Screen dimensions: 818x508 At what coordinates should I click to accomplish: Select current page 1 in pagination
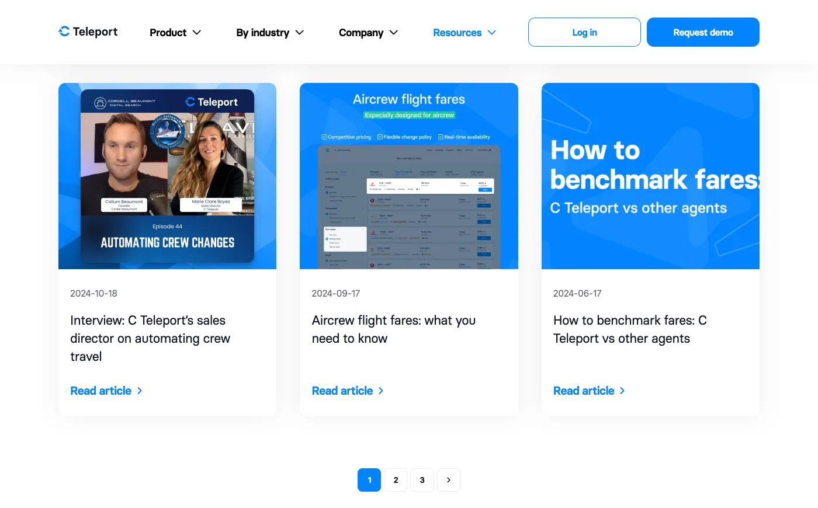(x=369, y=480)
